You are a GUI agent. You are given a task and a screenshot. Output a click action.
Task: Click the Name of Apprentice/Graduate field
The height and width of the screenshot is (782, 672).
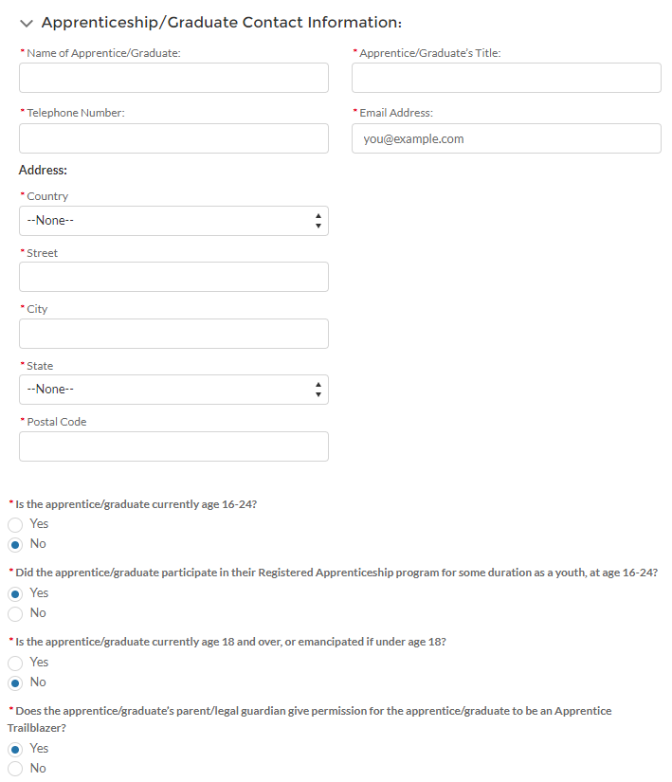tap(173, 78)
